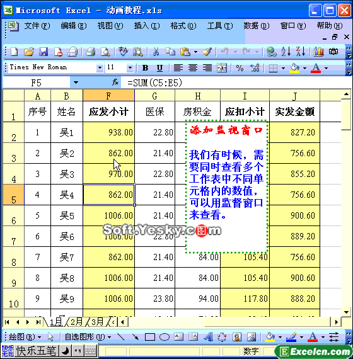353x359 pixels.
Task: Click the vertical scrollbar down arrow
Action: [x=346, y=312]
